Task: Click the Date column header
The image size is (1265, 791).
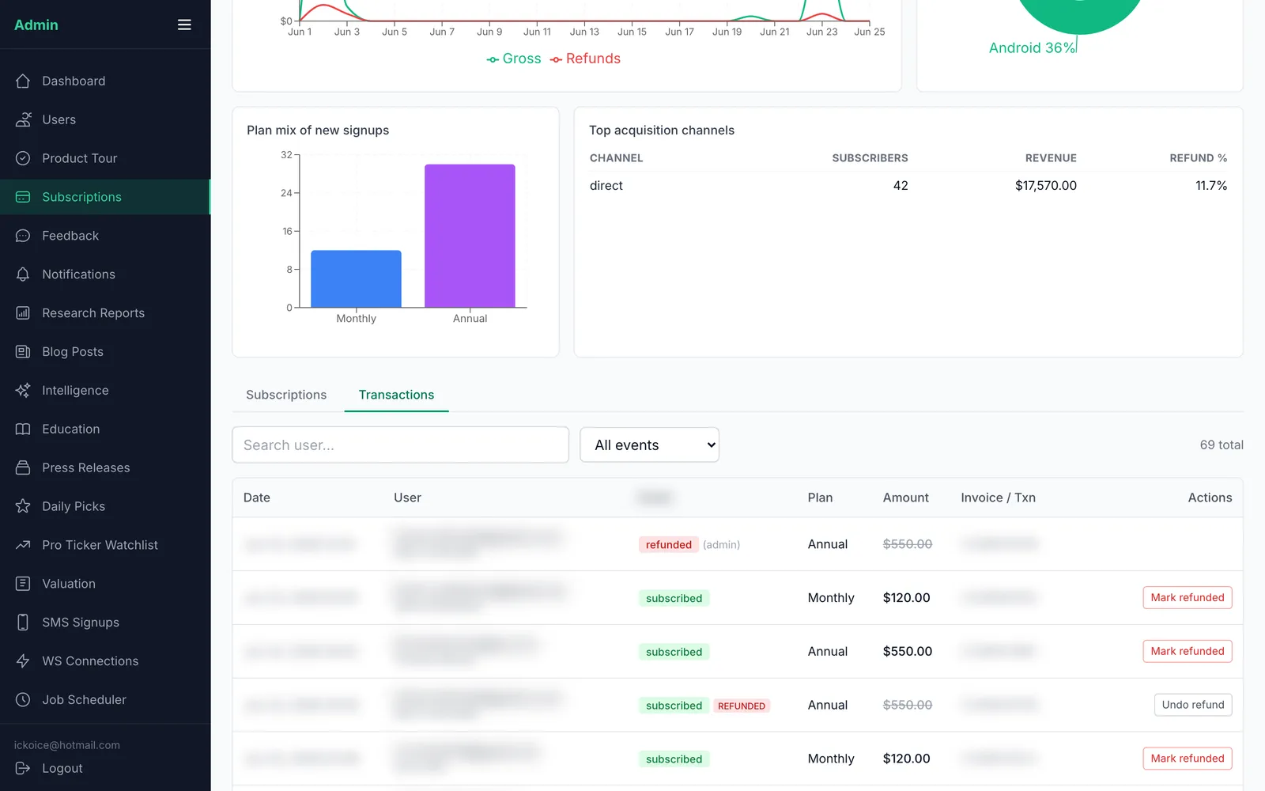Action: [257, 498]
